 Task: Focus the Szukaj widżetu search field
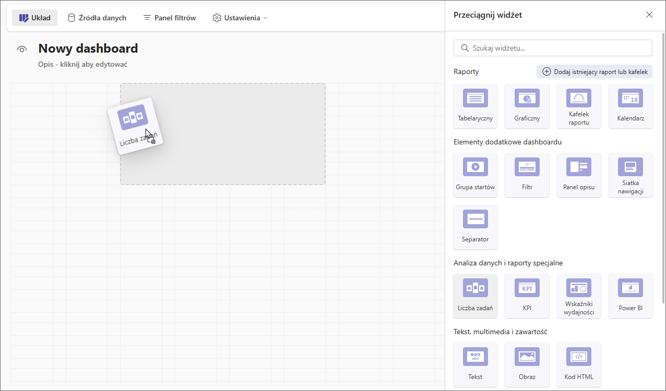coord(553,48)
